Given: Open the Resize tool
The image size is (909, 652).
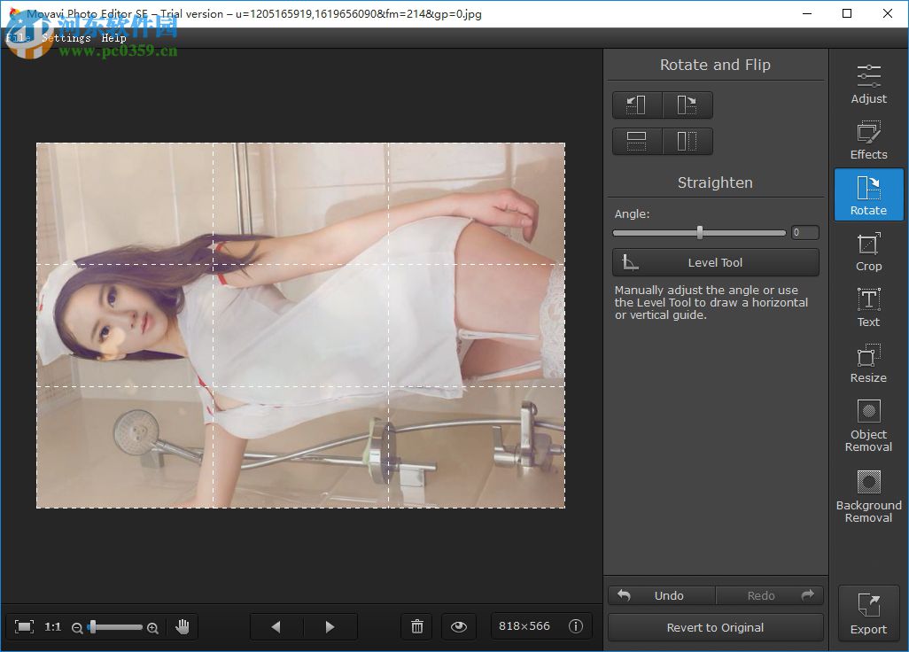Looking at the screenshot, I should 868,363.
